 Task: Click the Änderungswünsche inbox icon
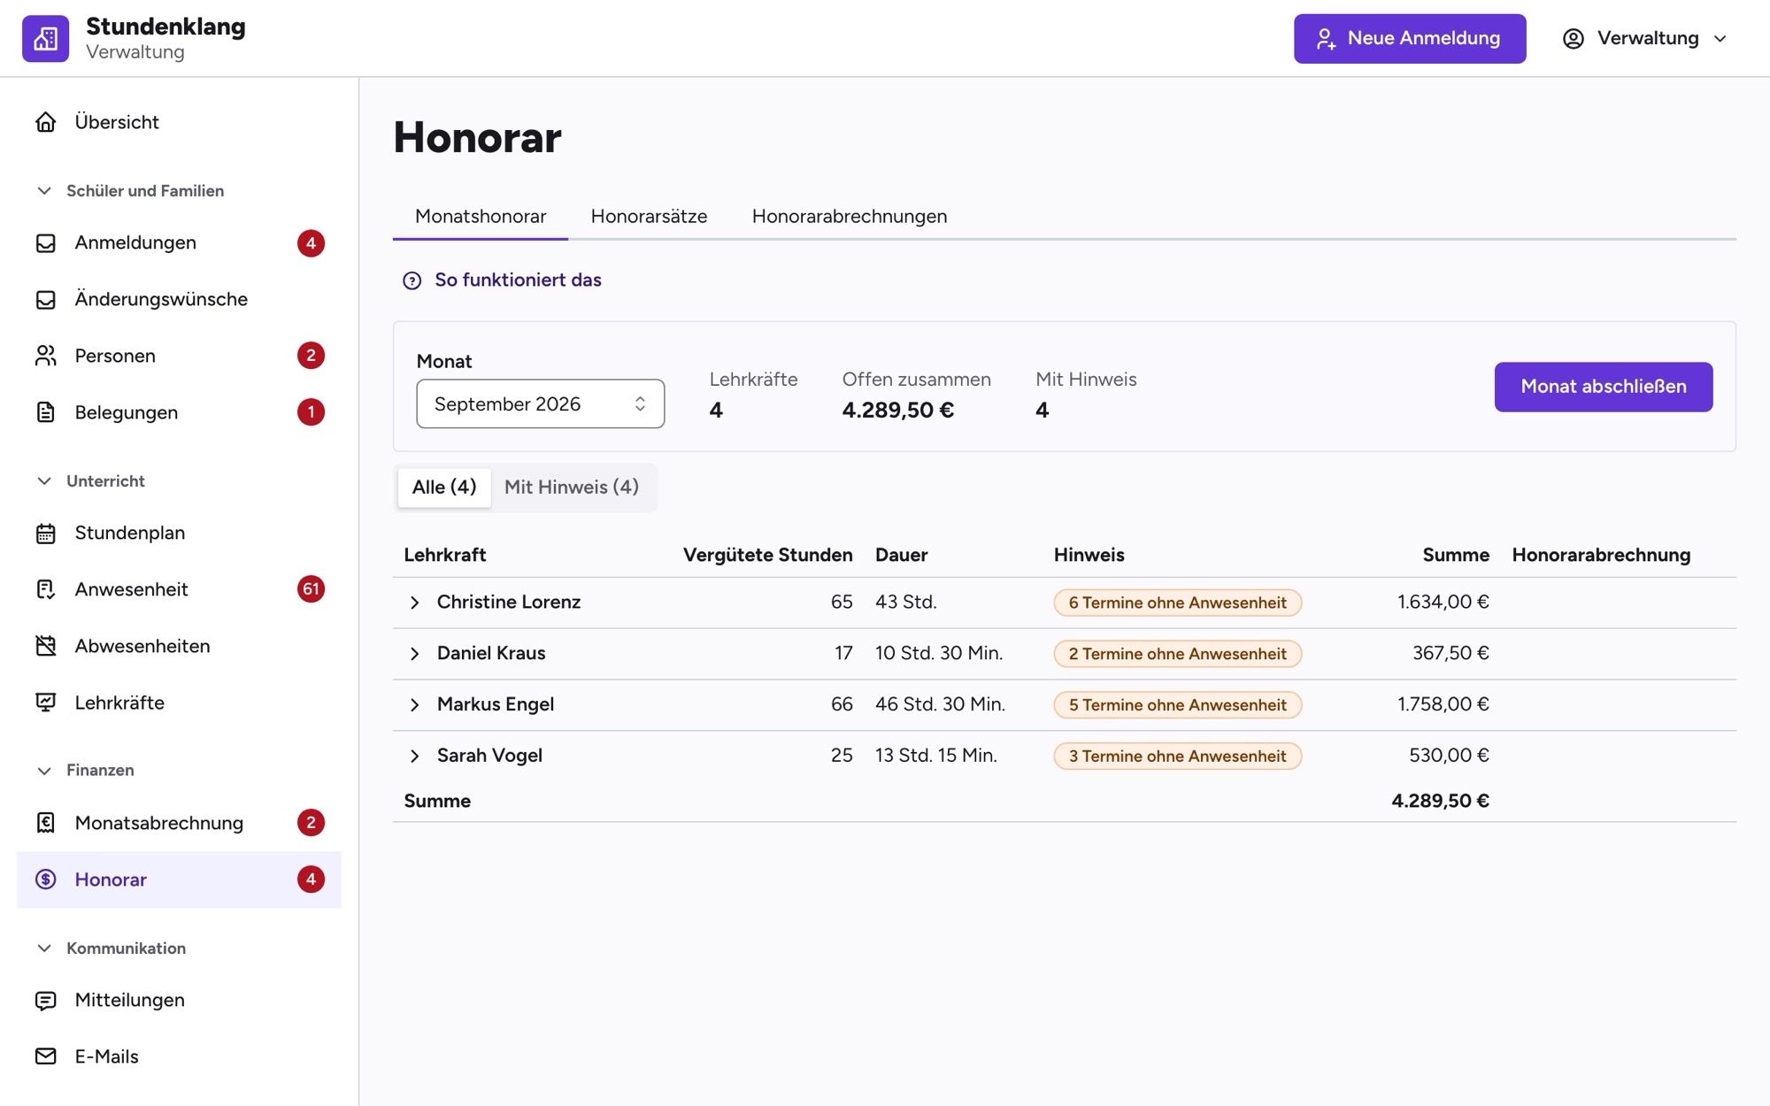tap(45, 300)
